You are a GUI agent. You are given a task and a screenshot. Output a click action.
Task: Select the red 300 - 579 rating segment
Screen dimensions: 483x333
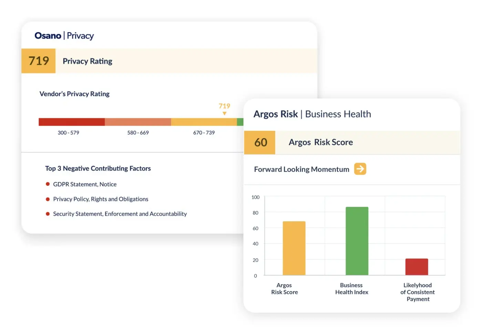72,122
